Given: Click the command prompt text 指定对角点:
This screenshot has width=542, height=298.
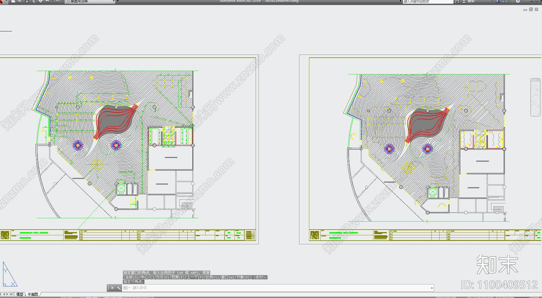Looking at the screenshot, I should 133,282.
